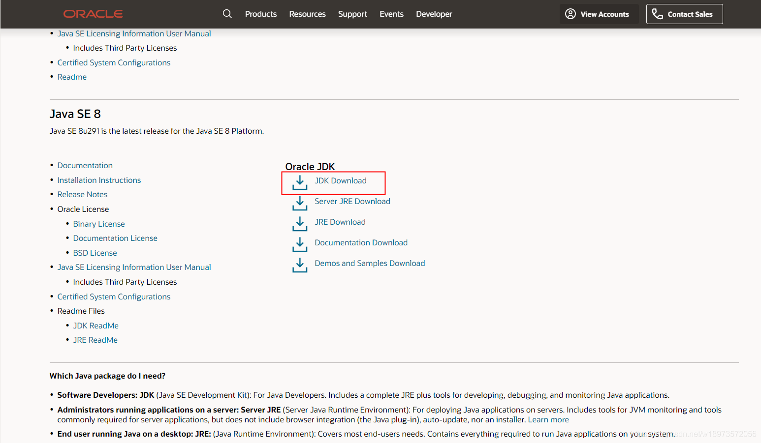Viewport: 761px width, 443px height.
Task: Open the Documentation License link
Action: pos(115,238)
